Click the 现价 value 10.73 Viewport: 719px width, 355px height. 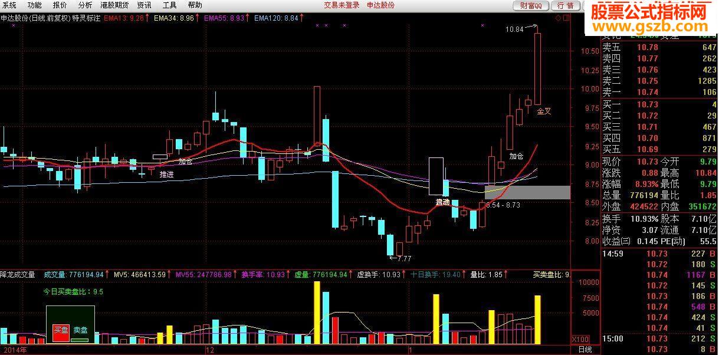pos(647,161)
